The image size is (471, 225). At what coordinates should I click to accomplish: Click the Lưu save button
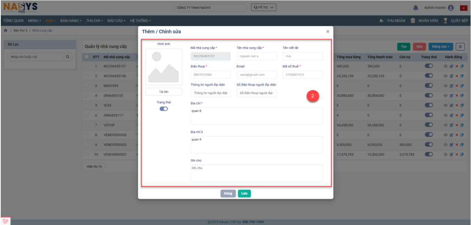coord(244,193)
